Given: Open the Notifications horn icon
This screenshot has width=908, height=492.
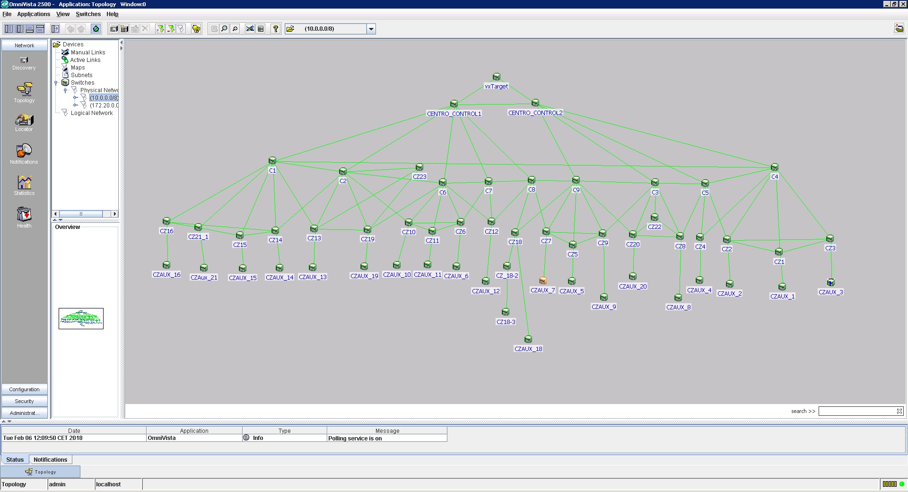Looking at the screenshot, I should 24,153.
